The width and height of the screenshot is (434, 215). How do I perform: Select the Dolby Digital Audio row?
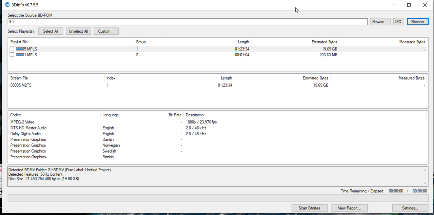(x=217, y=134)
